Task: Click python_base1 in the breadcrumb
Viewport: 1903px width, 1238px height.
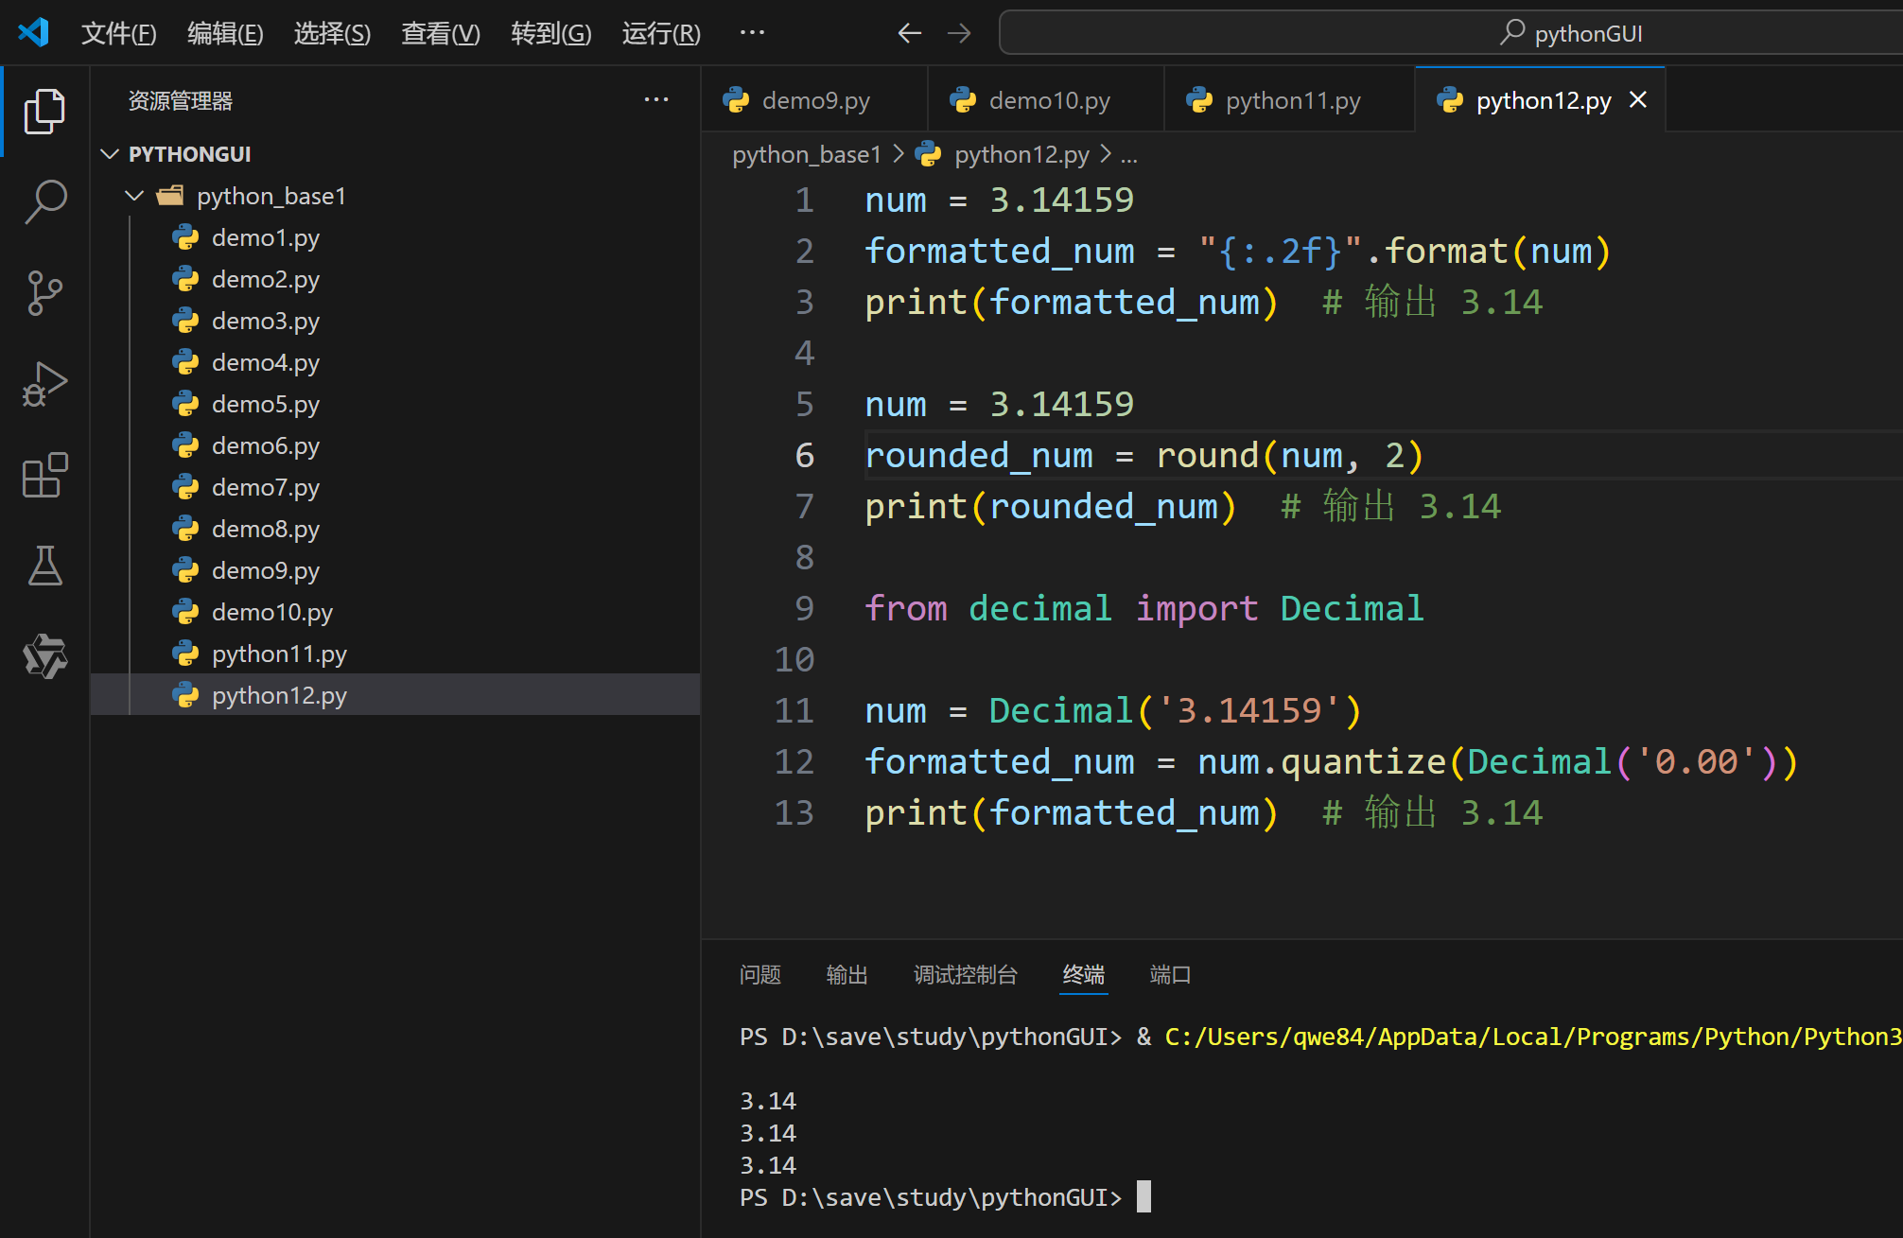Action: pos(806,154)
